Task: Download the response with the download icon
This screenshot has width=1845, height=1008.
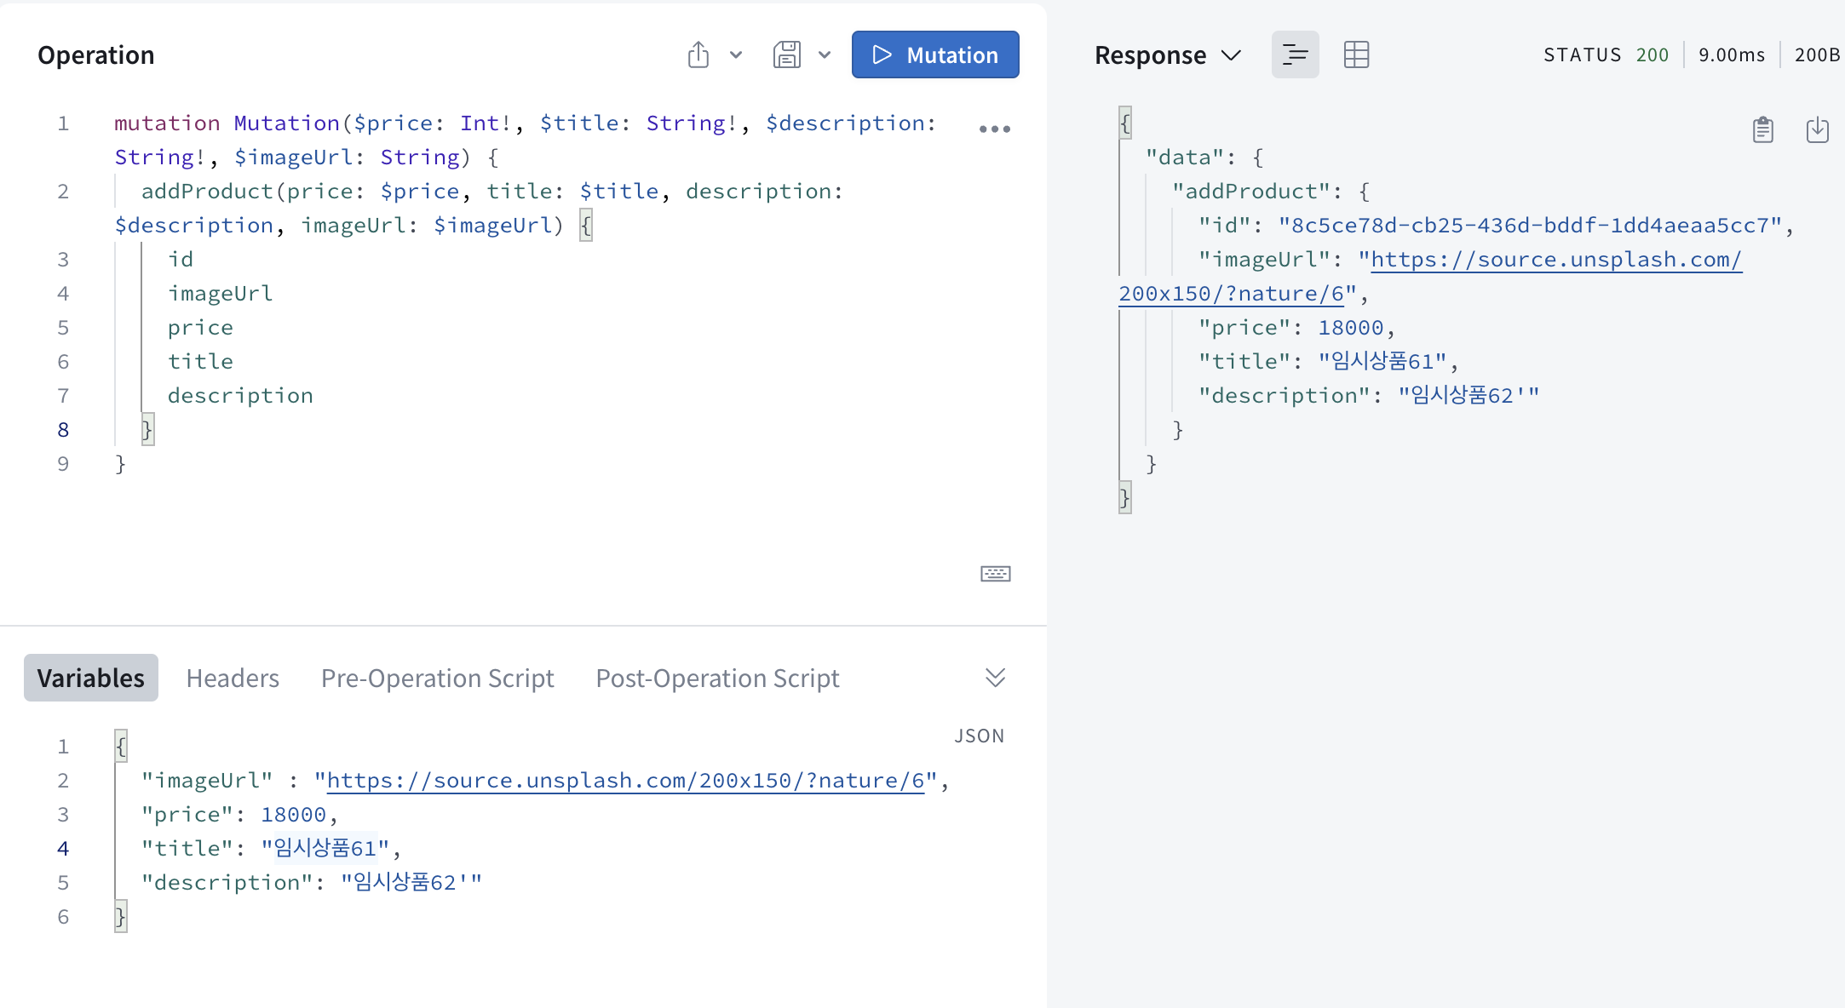Action: click(1817, 130)
